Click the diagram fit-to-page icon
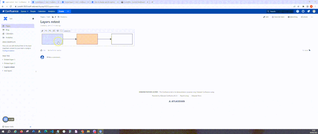The image size is (318, 134). pyautogui.click(x=54, y=31)
